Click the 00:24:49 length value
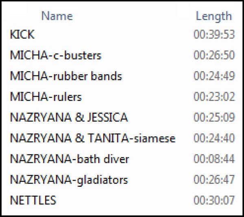244x217 pixels. pyautogui.click(x=214, y=76)
